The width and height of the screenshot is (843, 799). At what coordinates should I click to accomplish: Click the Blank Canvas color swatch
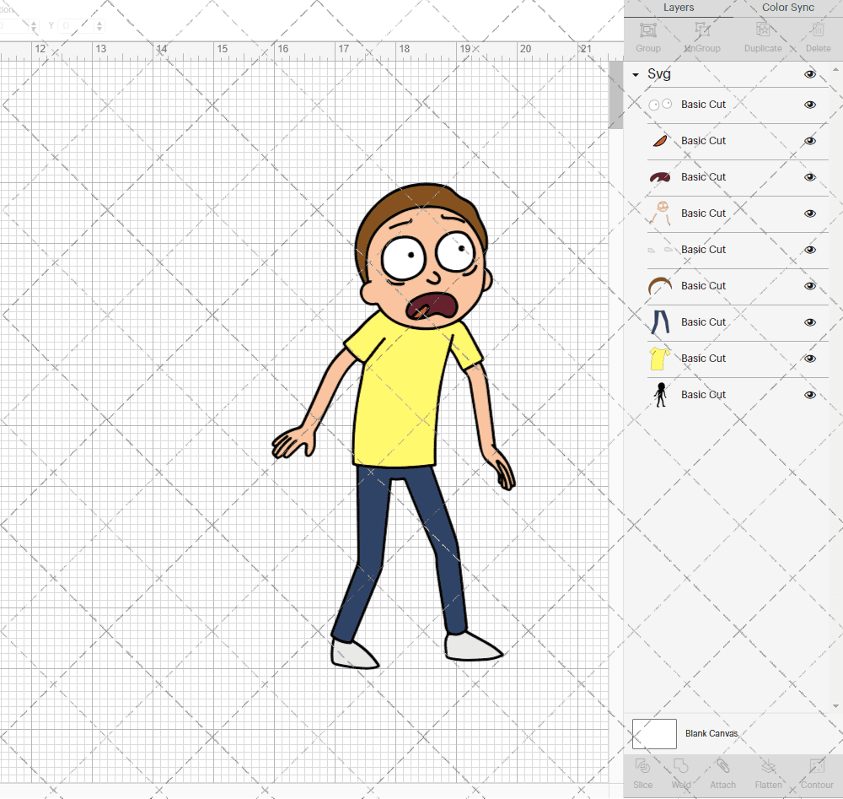pos(654,734)
